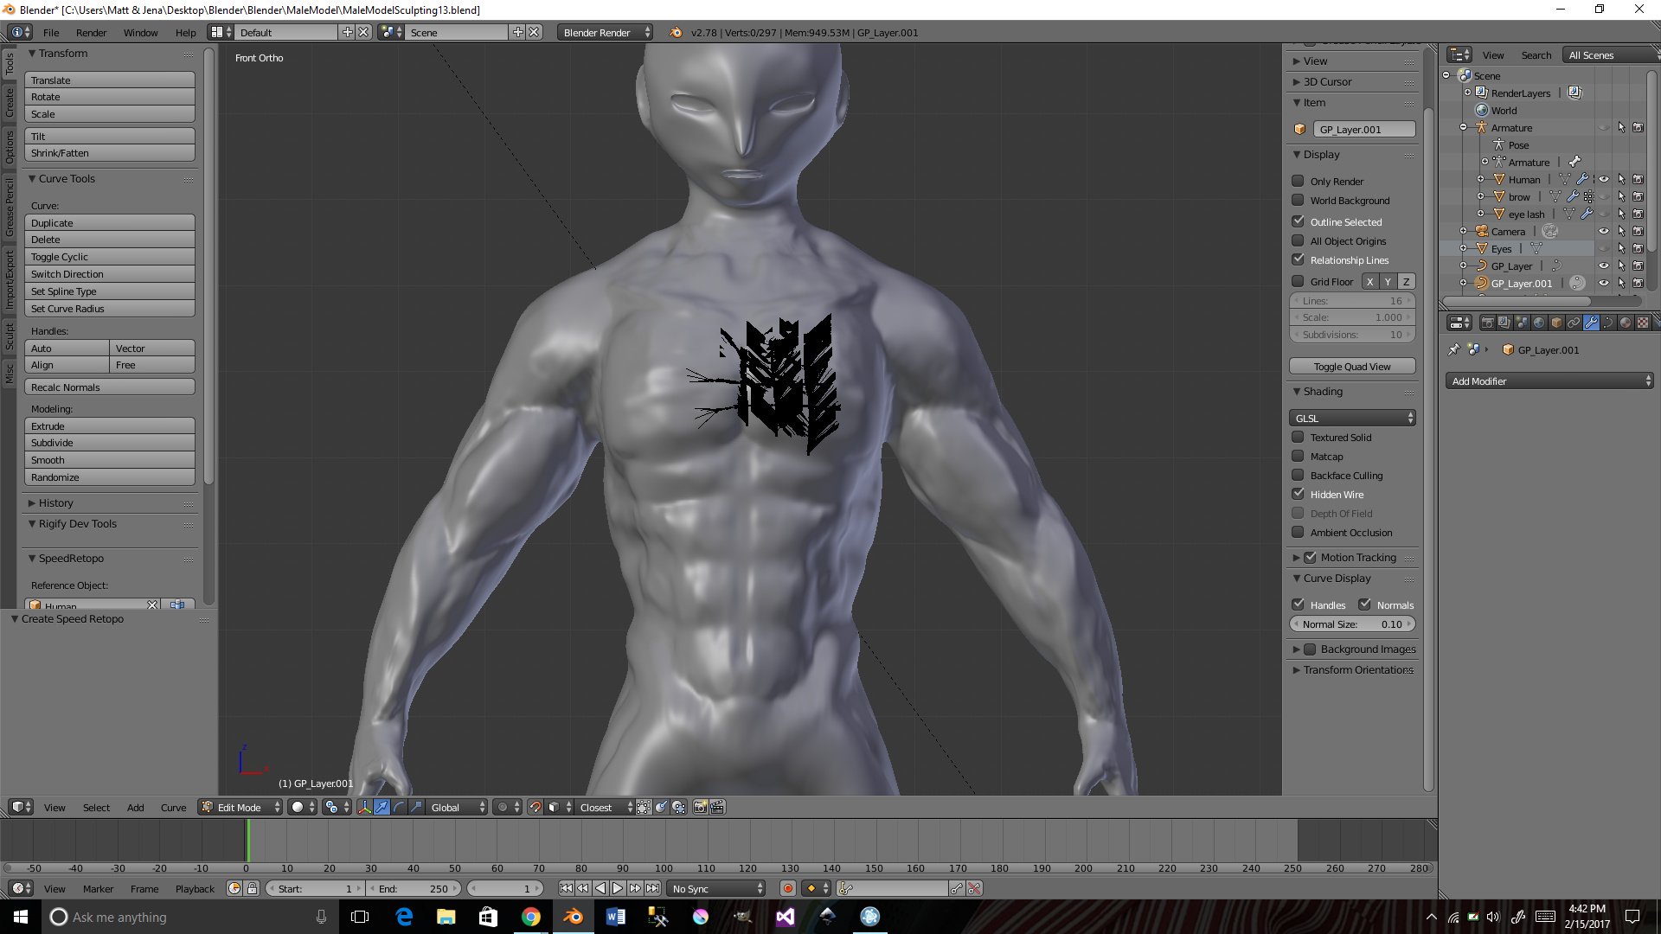This screenshot has width=1661, height=934.
Task: Enable the Grid Floor checkbox
Action: tap(1298, 281)
